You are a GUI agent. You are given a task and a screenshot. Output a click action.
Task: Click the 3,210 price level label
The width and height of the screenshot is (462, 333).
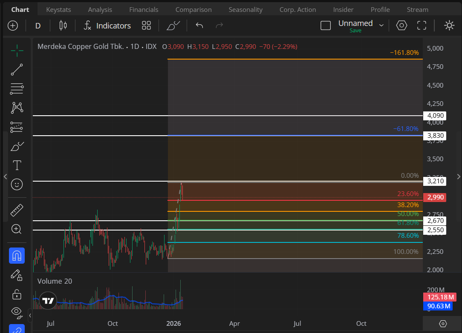436,181
